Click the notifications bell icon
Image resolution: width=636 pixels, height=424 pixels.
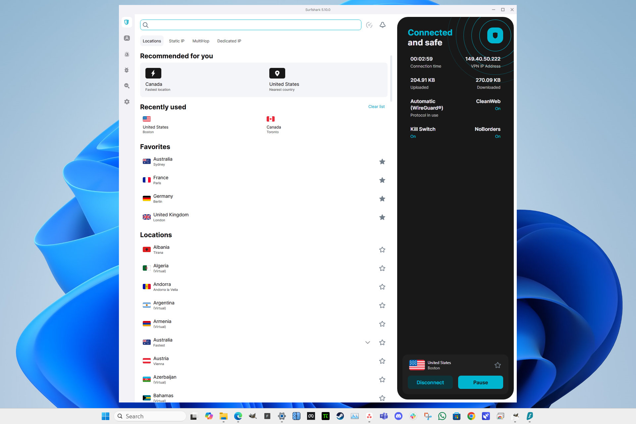pos(383,25)
